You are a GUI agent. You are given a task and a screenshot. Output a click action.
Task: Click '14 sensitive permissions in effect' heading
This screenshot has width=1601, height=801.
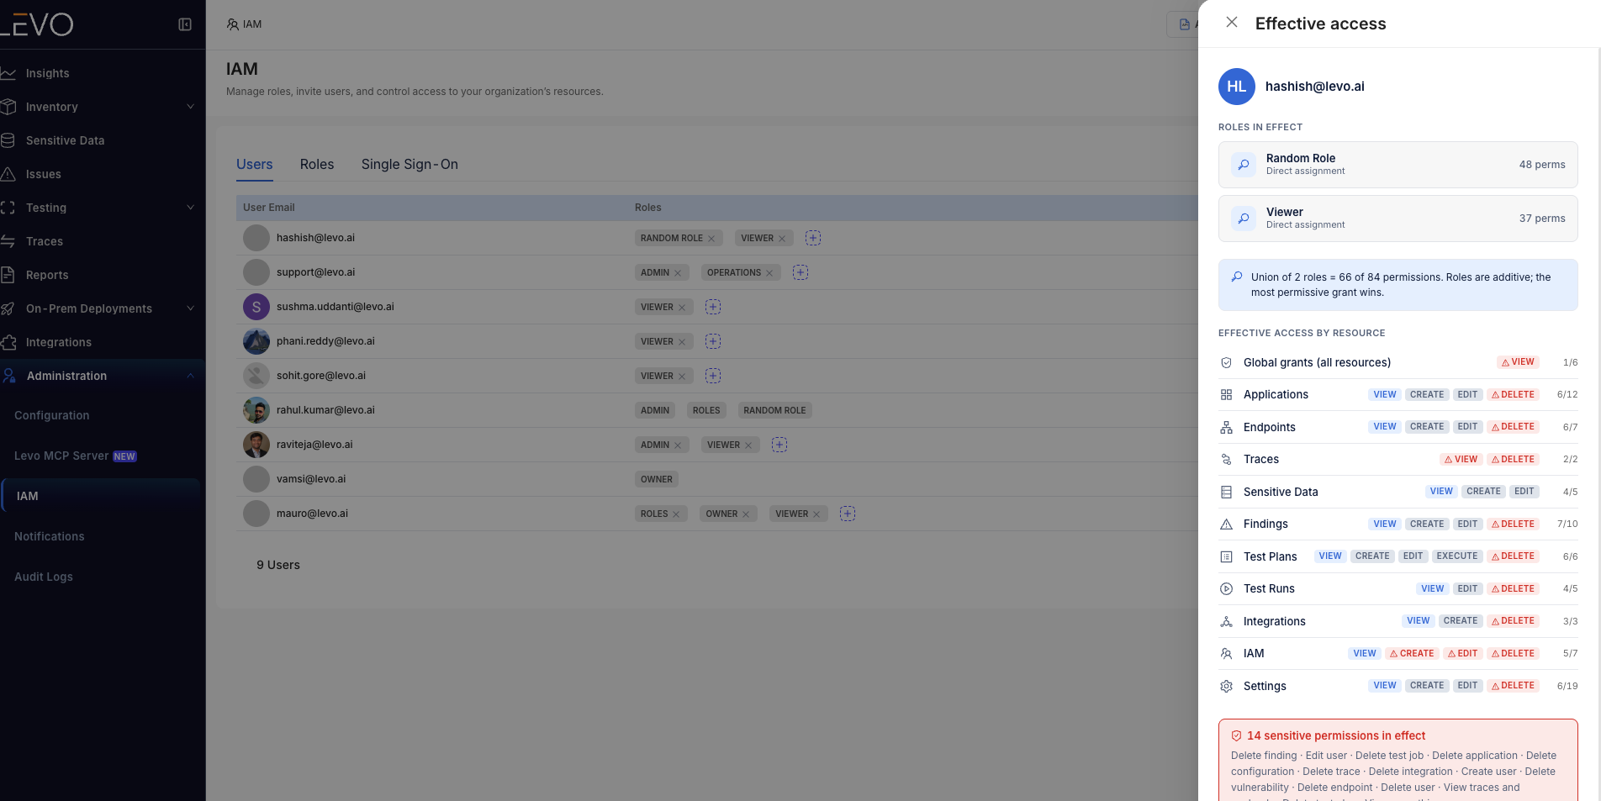[x=1336, y=735]
